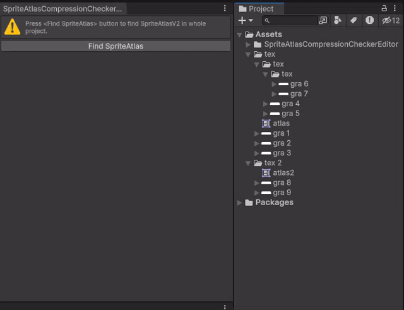Click the Search by Label tag icon
This screenshot has width=404, height=310.
pos(353,20)
